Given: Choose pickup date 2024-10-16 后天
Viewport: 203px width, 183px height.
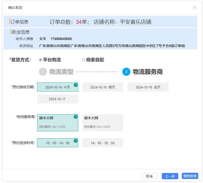Looking at the screenshot, I should tap(148, 87).
